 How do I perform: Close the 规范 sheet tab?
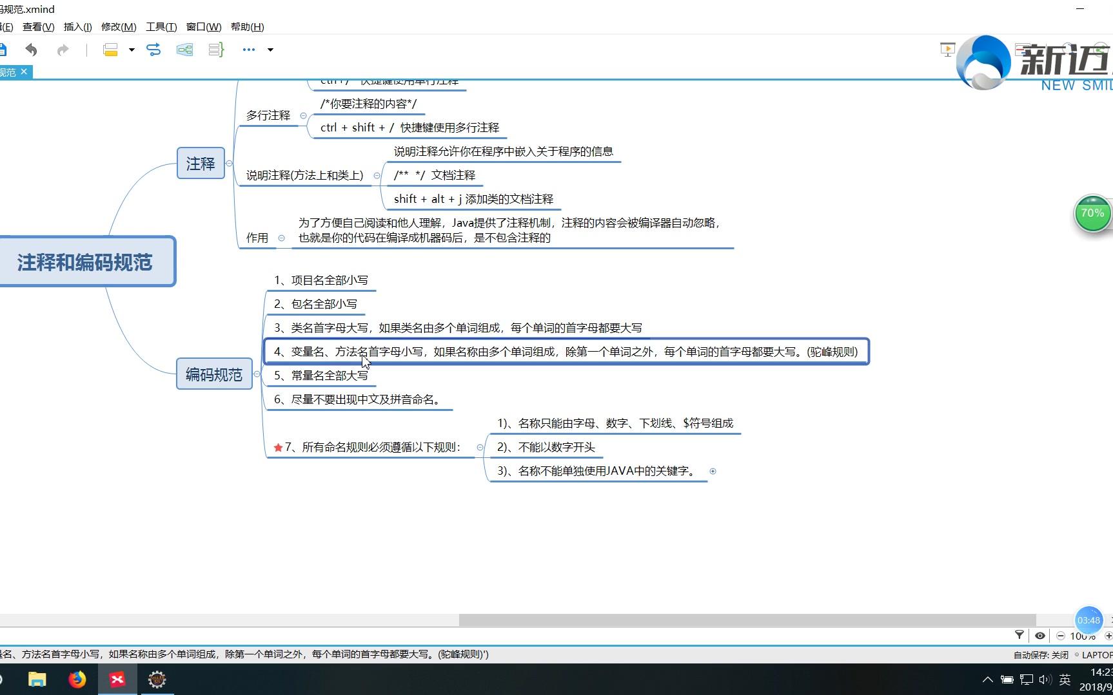(x=24, y=71)
